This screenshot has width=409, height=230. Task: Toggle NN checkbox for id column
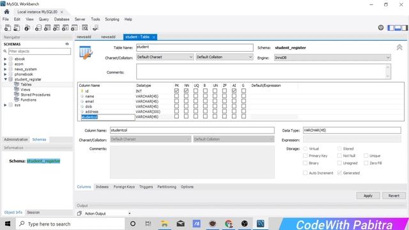[x=186, y=91]
